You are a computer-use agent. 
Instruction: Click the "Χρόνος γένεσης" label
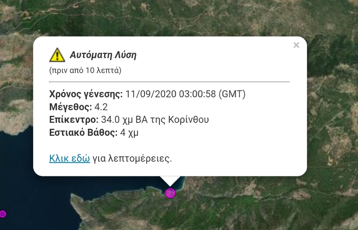[x=86, y=94]
